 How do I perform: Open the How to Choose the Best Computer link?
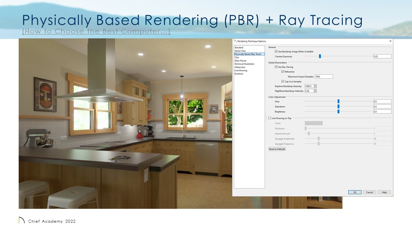point(96,32)
